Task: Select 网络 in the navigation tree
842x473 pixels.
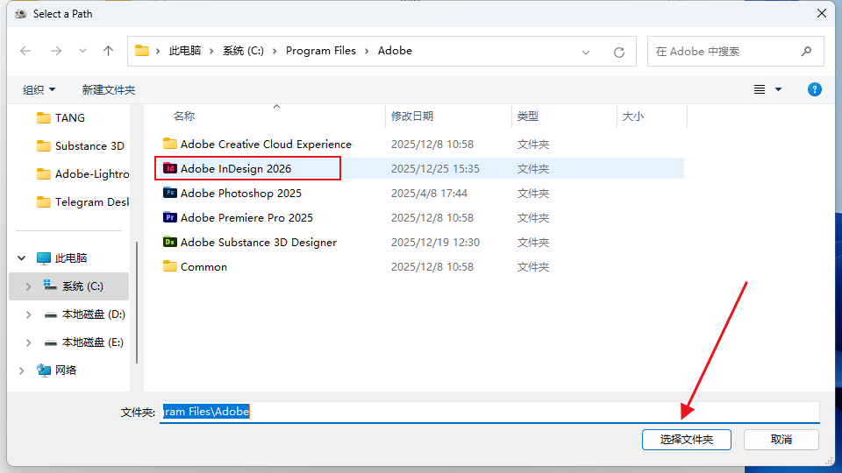Action: pyautogui.click(x=66, y=370)
